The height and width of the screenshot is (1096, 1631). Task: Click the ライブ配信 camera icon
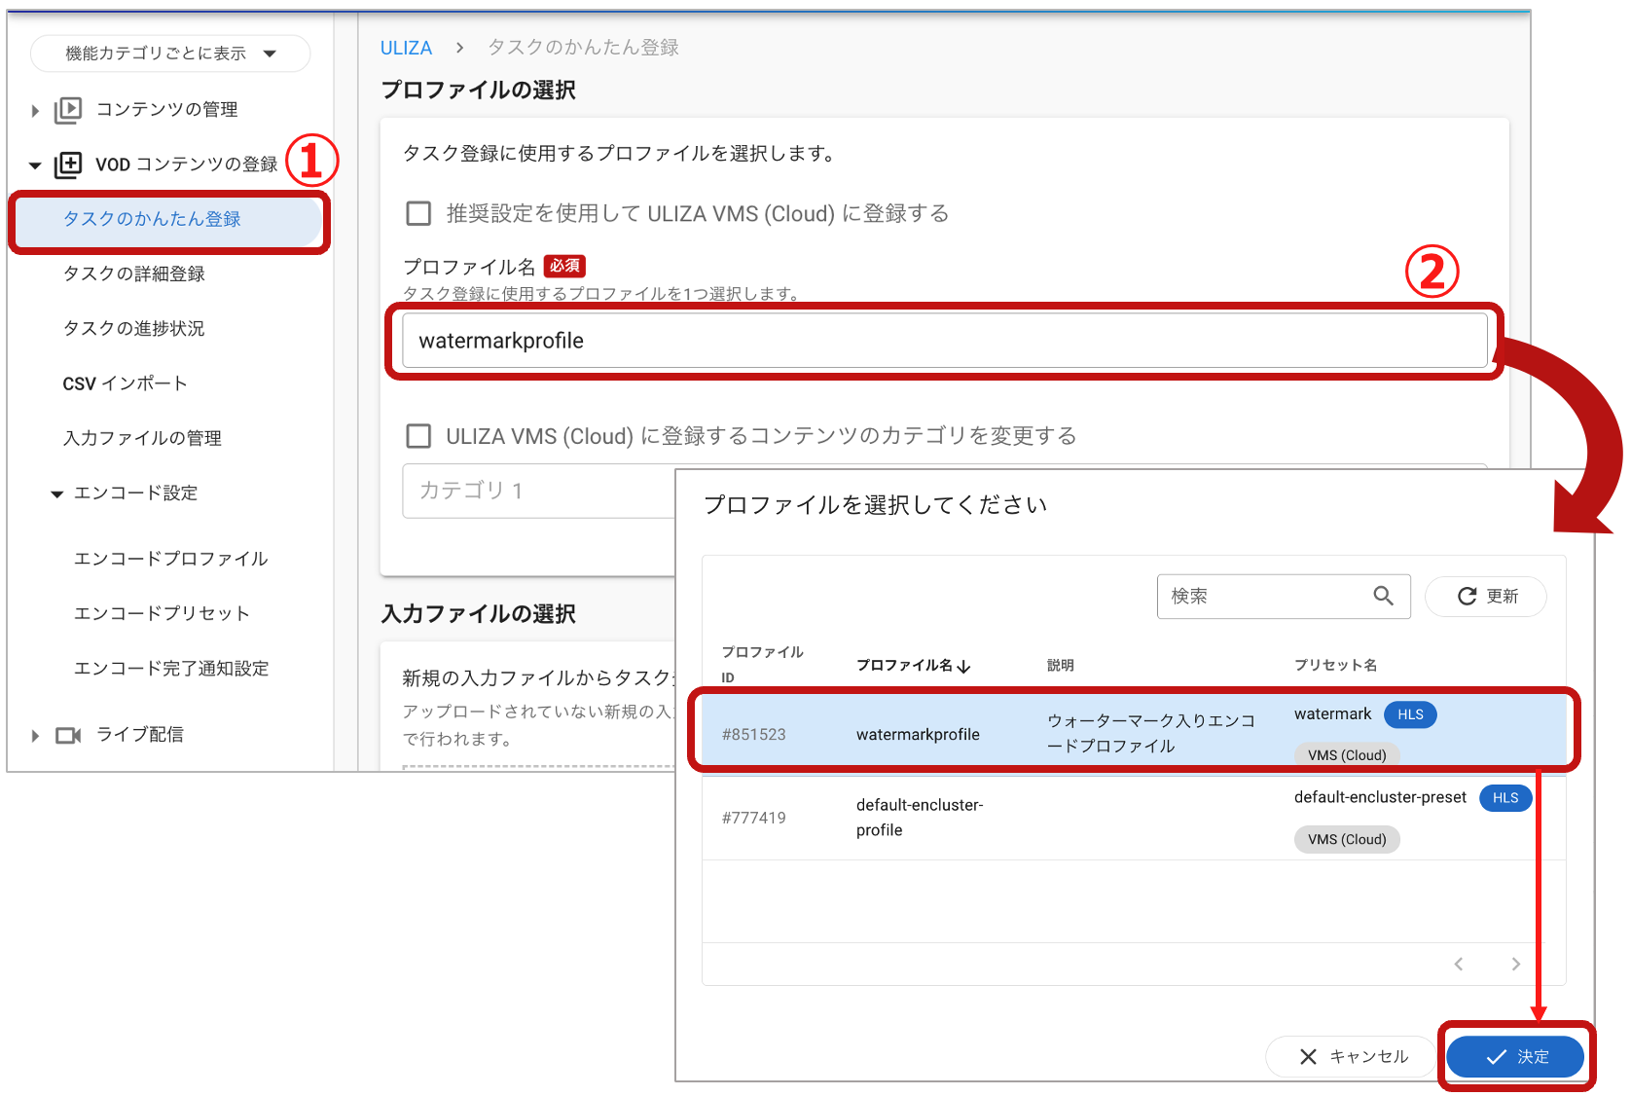tap(68, 735)
